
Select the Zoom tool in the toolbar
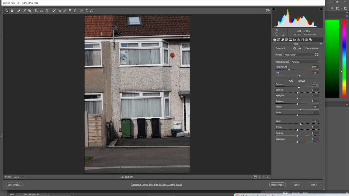(x=6, y=11)
